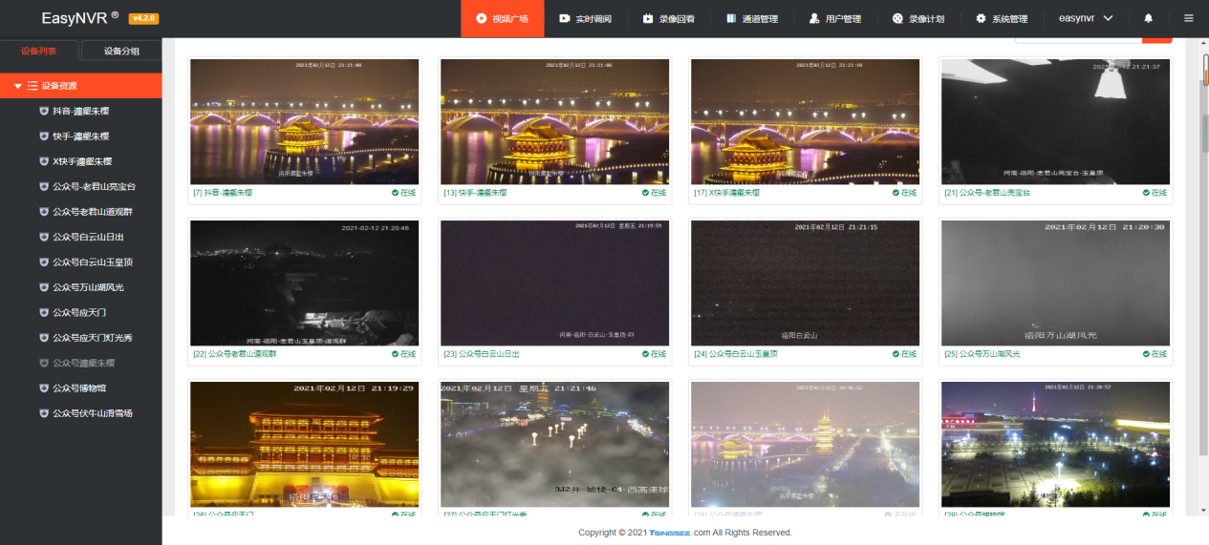Viewport: 1209px width, 545px height.
Task: Click the EasyNVR logo
Action: click(80, 18)
